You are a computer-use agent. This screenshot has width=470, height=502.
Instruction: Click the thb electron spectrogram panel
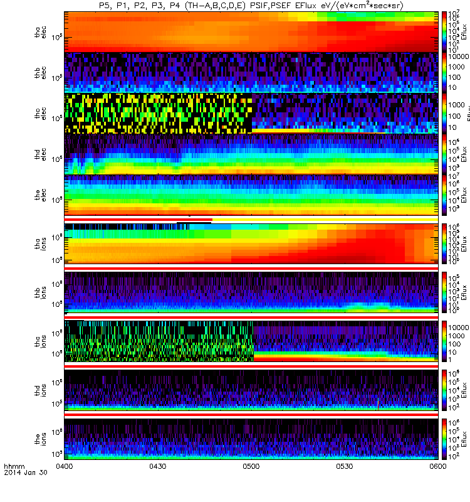251,72
